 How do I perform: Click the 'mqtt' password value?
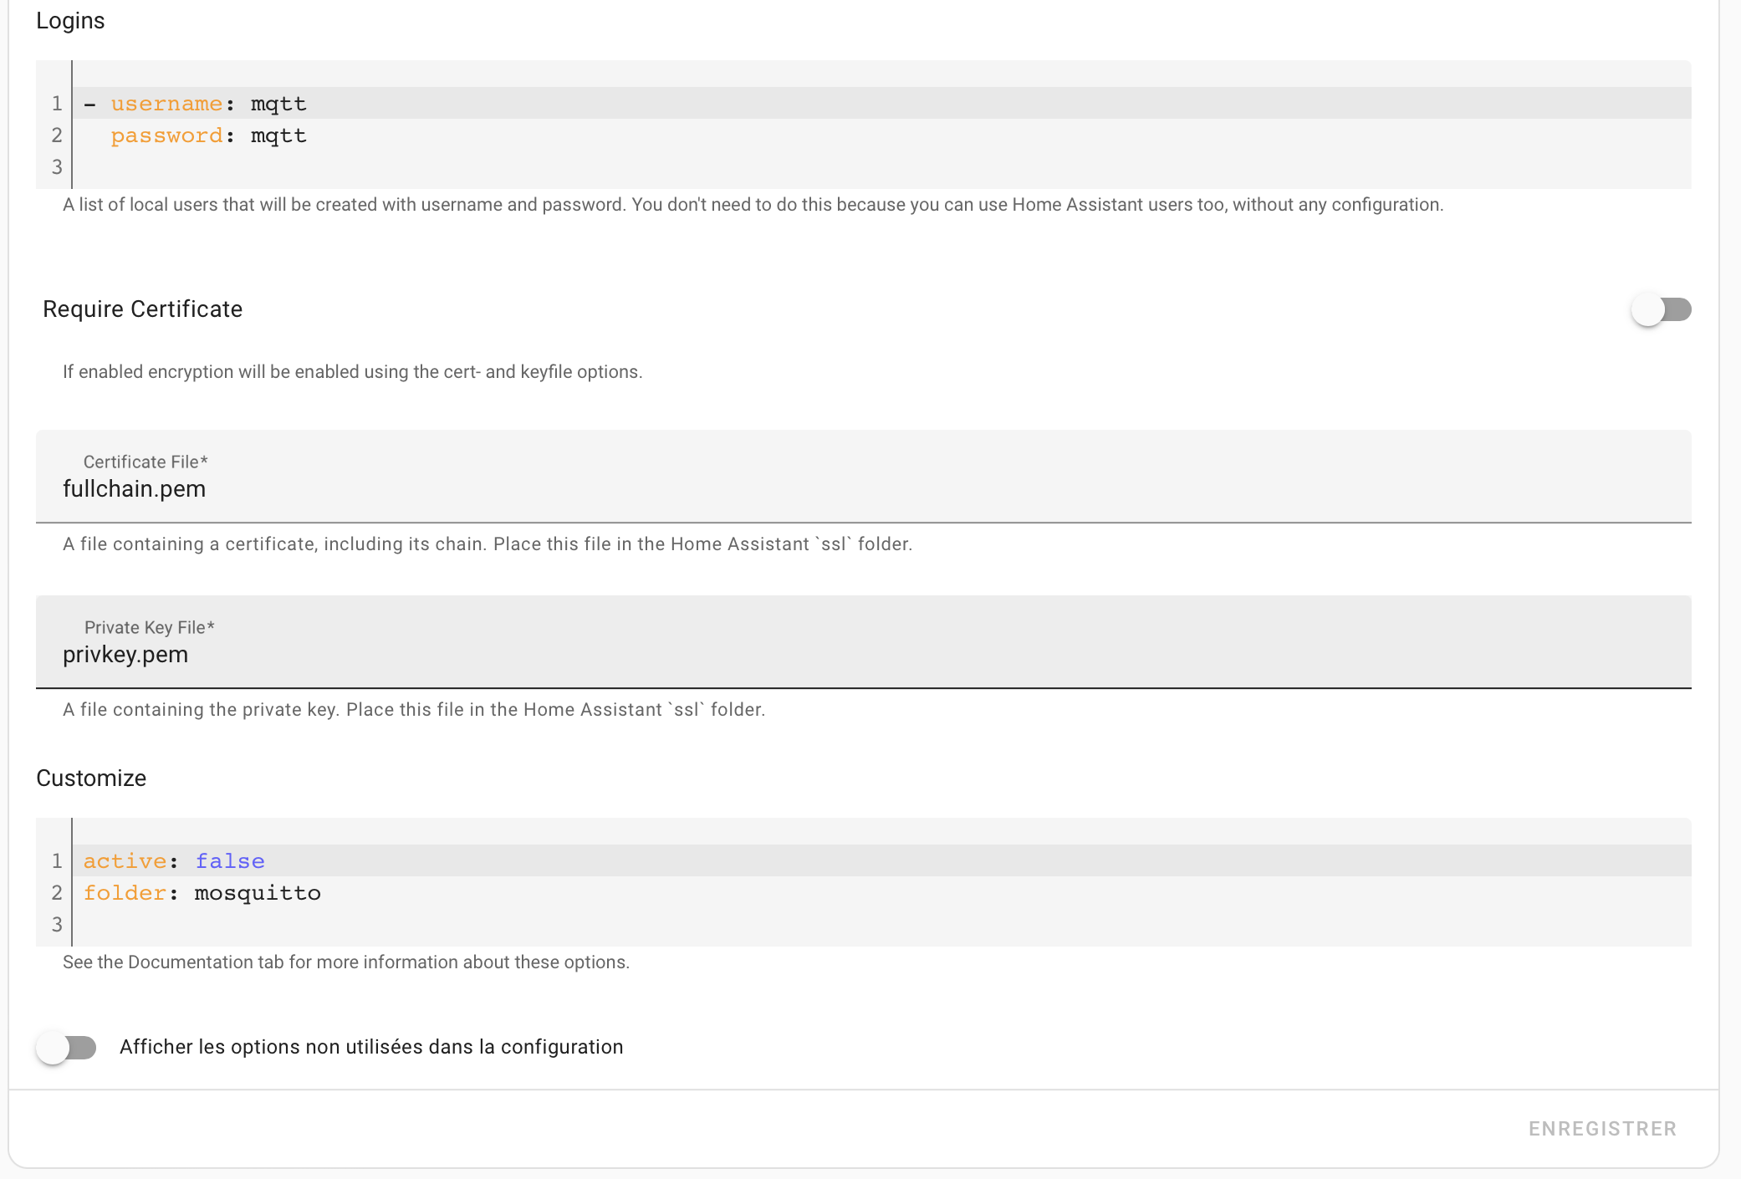tap(278, 135)
